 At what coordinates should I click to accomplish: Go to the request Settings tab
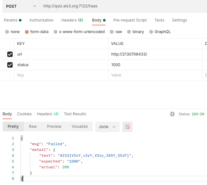tap(179, 20)
